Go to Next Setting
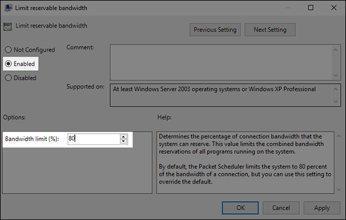Viewport: 346px width, 220px height. click(x=270, y=30)
